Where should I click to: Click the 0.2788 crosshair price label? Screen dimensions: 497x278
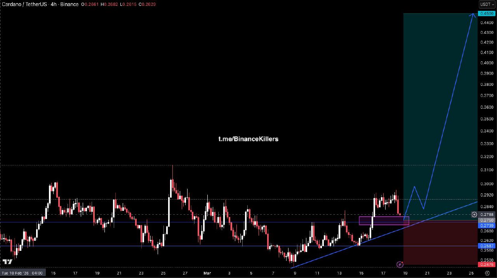487,214
